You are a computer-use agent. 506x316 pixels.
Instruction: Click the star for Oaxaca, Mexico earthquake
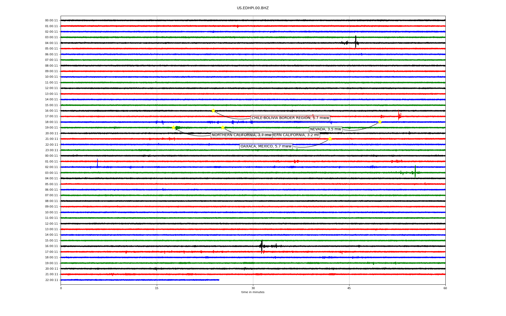point(330,139)
